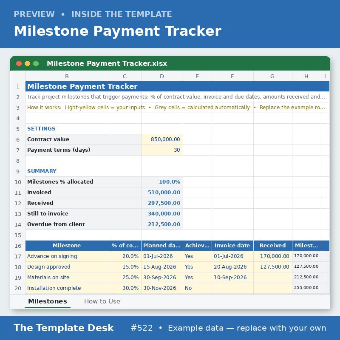Click the 30.0% percentage cell
The height and width of the screenshot is (340, 340).
click(125, 288)
